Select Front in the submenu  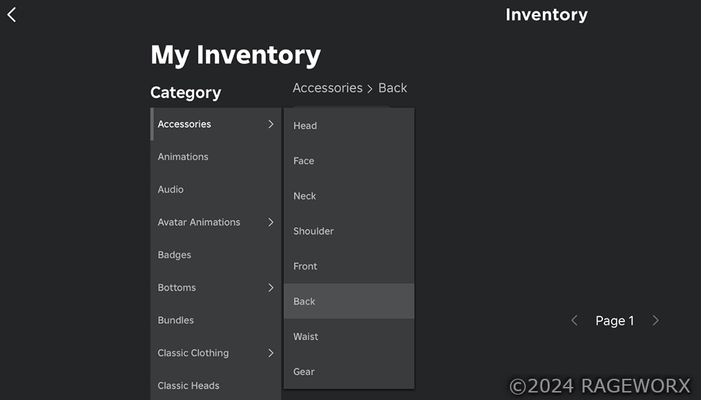pyautogui.click(x=348, y=266)
